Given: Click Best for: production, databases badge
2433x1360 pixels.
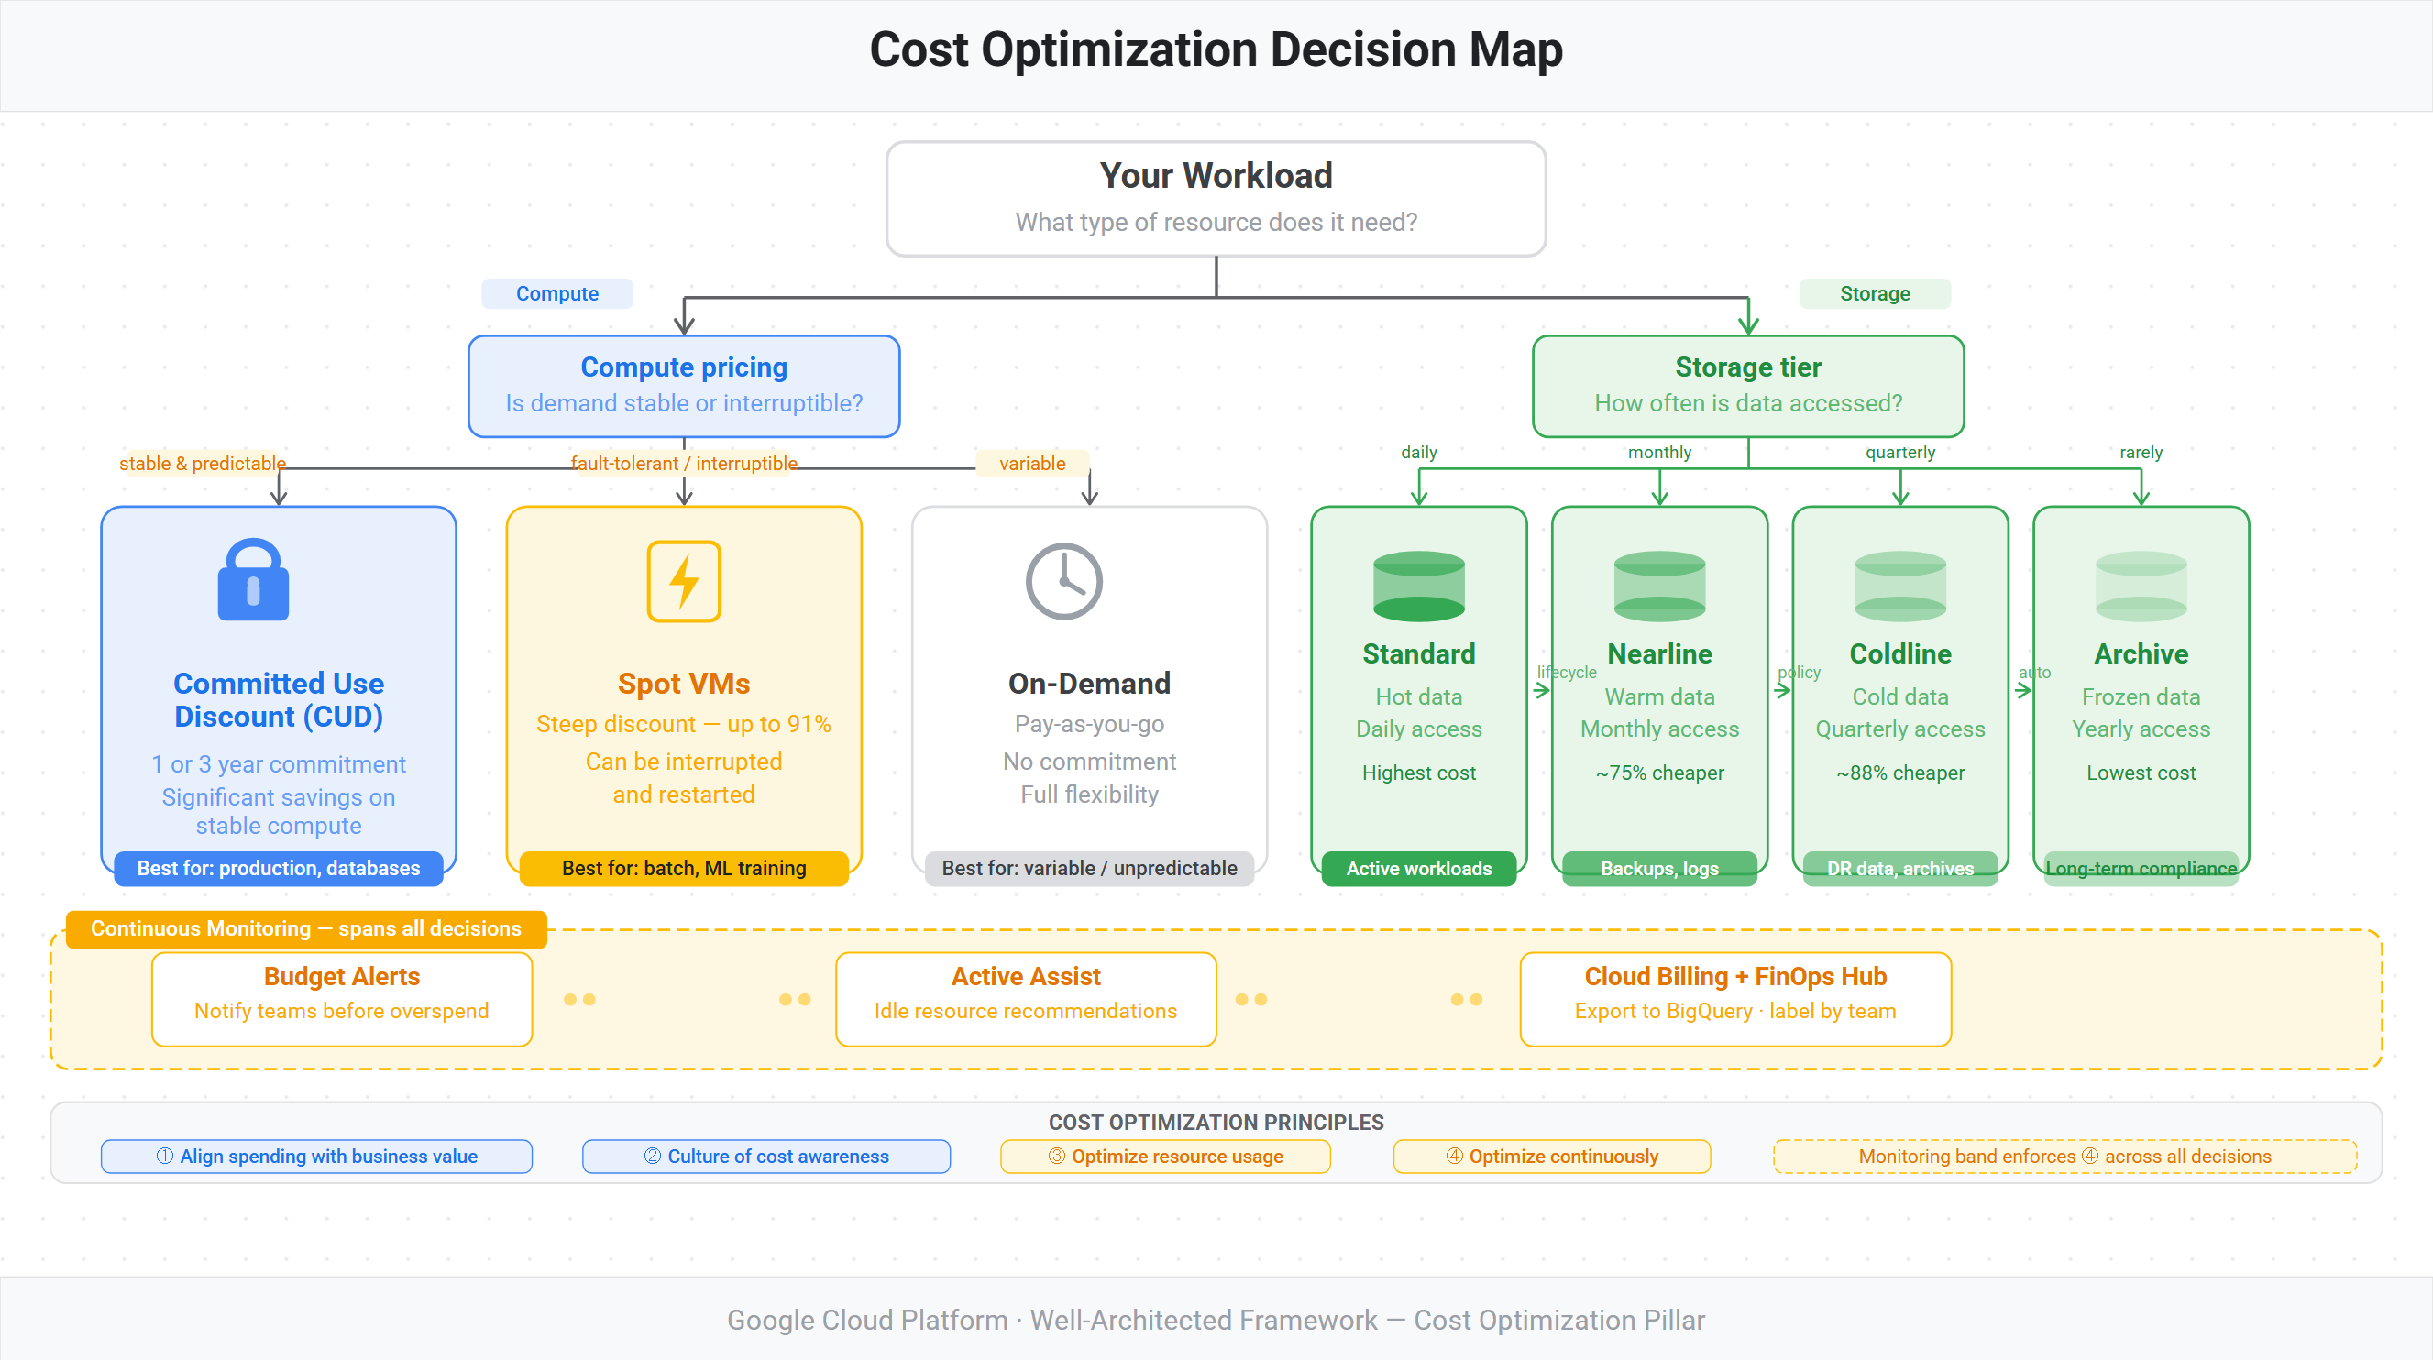Looking at the screenshot, I should coord(279,868).
